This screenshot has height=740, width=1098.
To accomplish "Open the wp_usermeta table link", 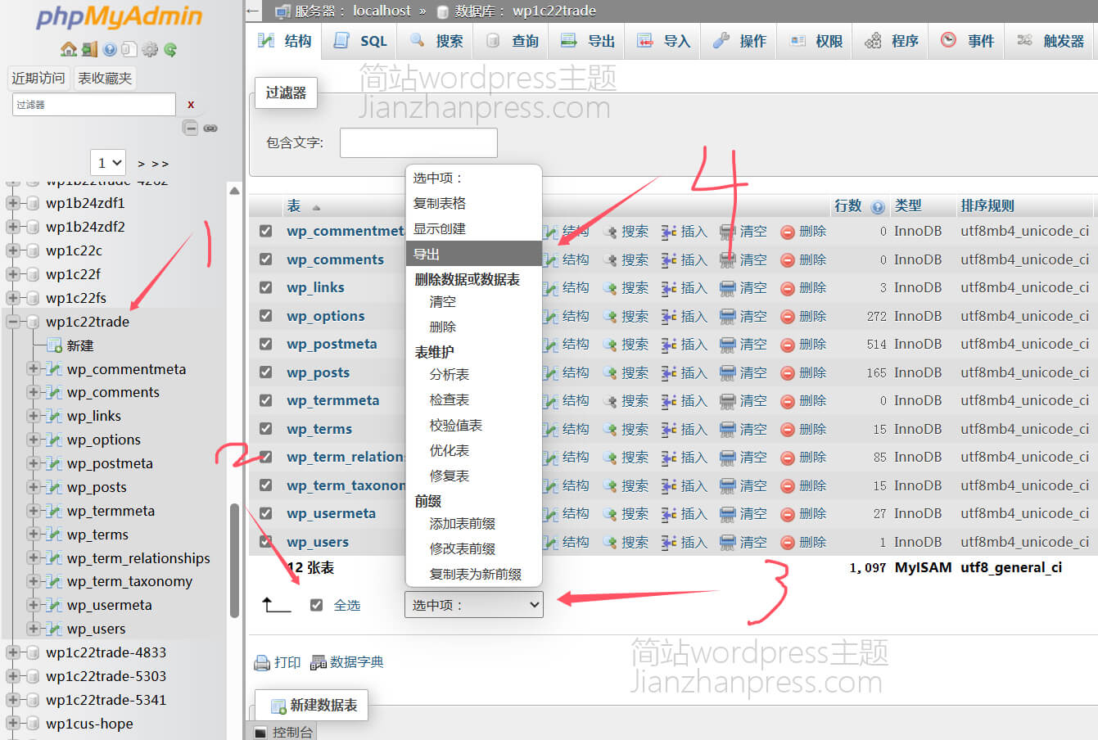I will point(331,513).
